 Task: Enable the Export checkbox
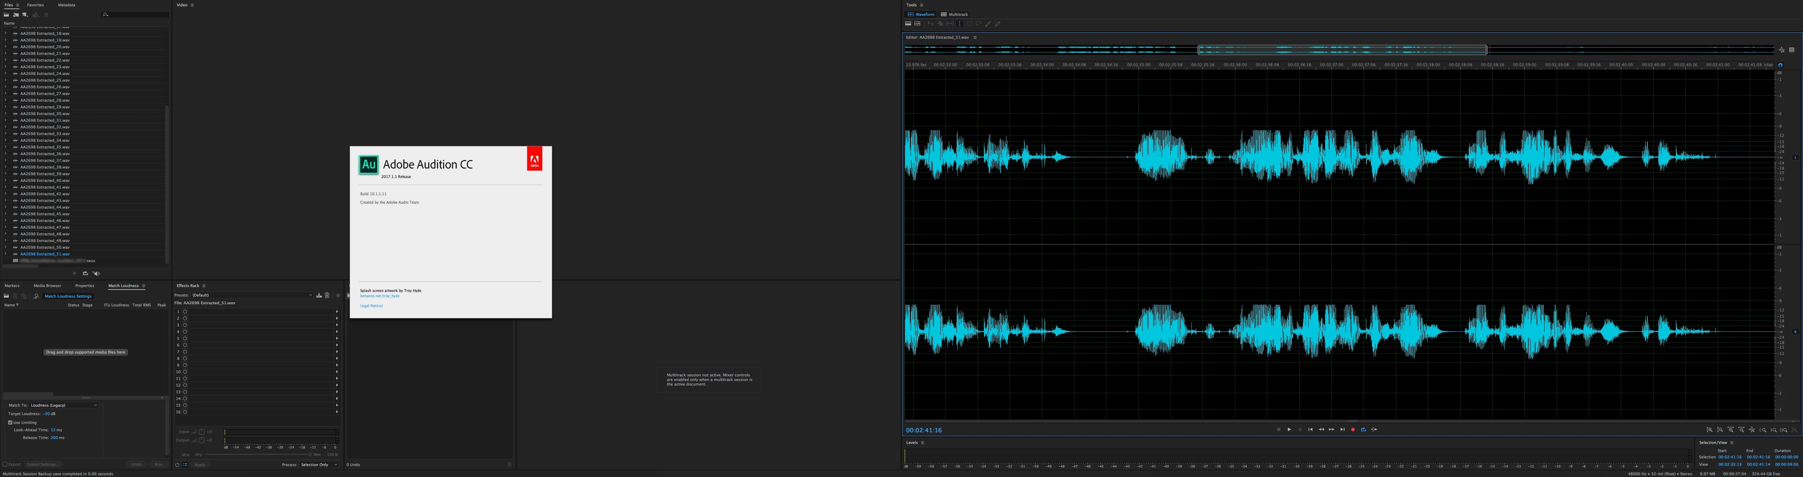(5, 464)
